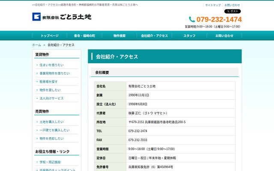Open 物件を売却したい sidebar link
274x171 pixels.
click(x=51, y=139)
